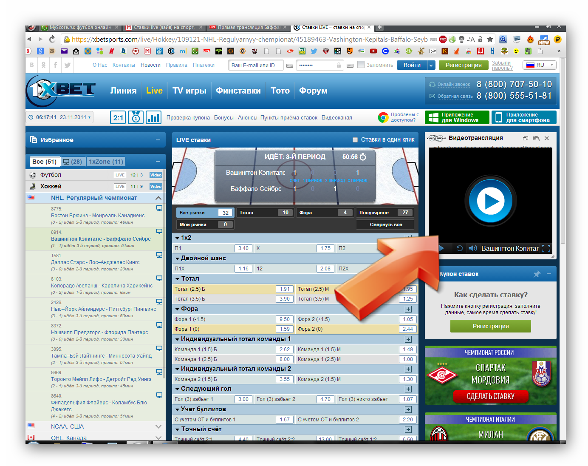Click the Video badge in the Хоккей row
Screen dimensions: 588x466
(x=156, y=187)
